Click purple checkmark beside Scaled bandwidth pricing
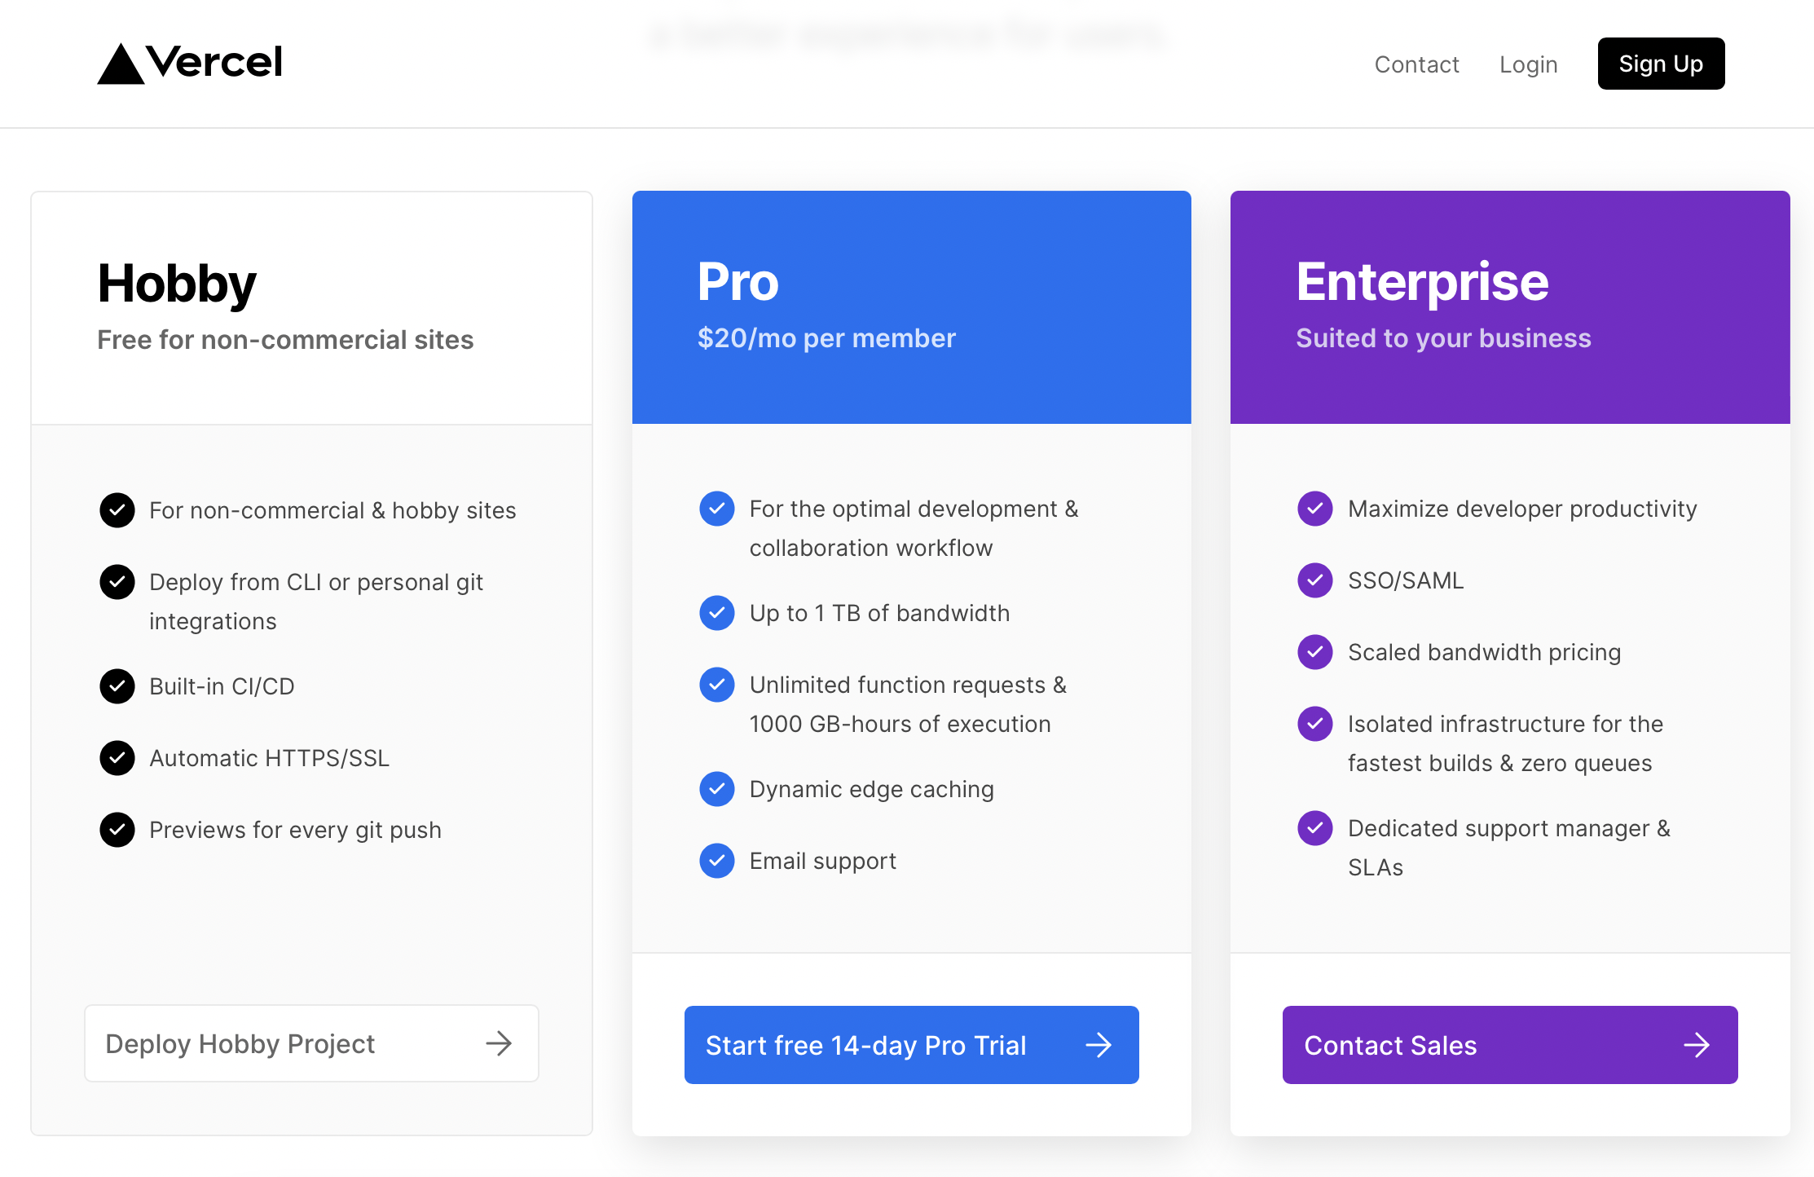Viewport: 1814px width, 1177px height. pos(1314,652)
